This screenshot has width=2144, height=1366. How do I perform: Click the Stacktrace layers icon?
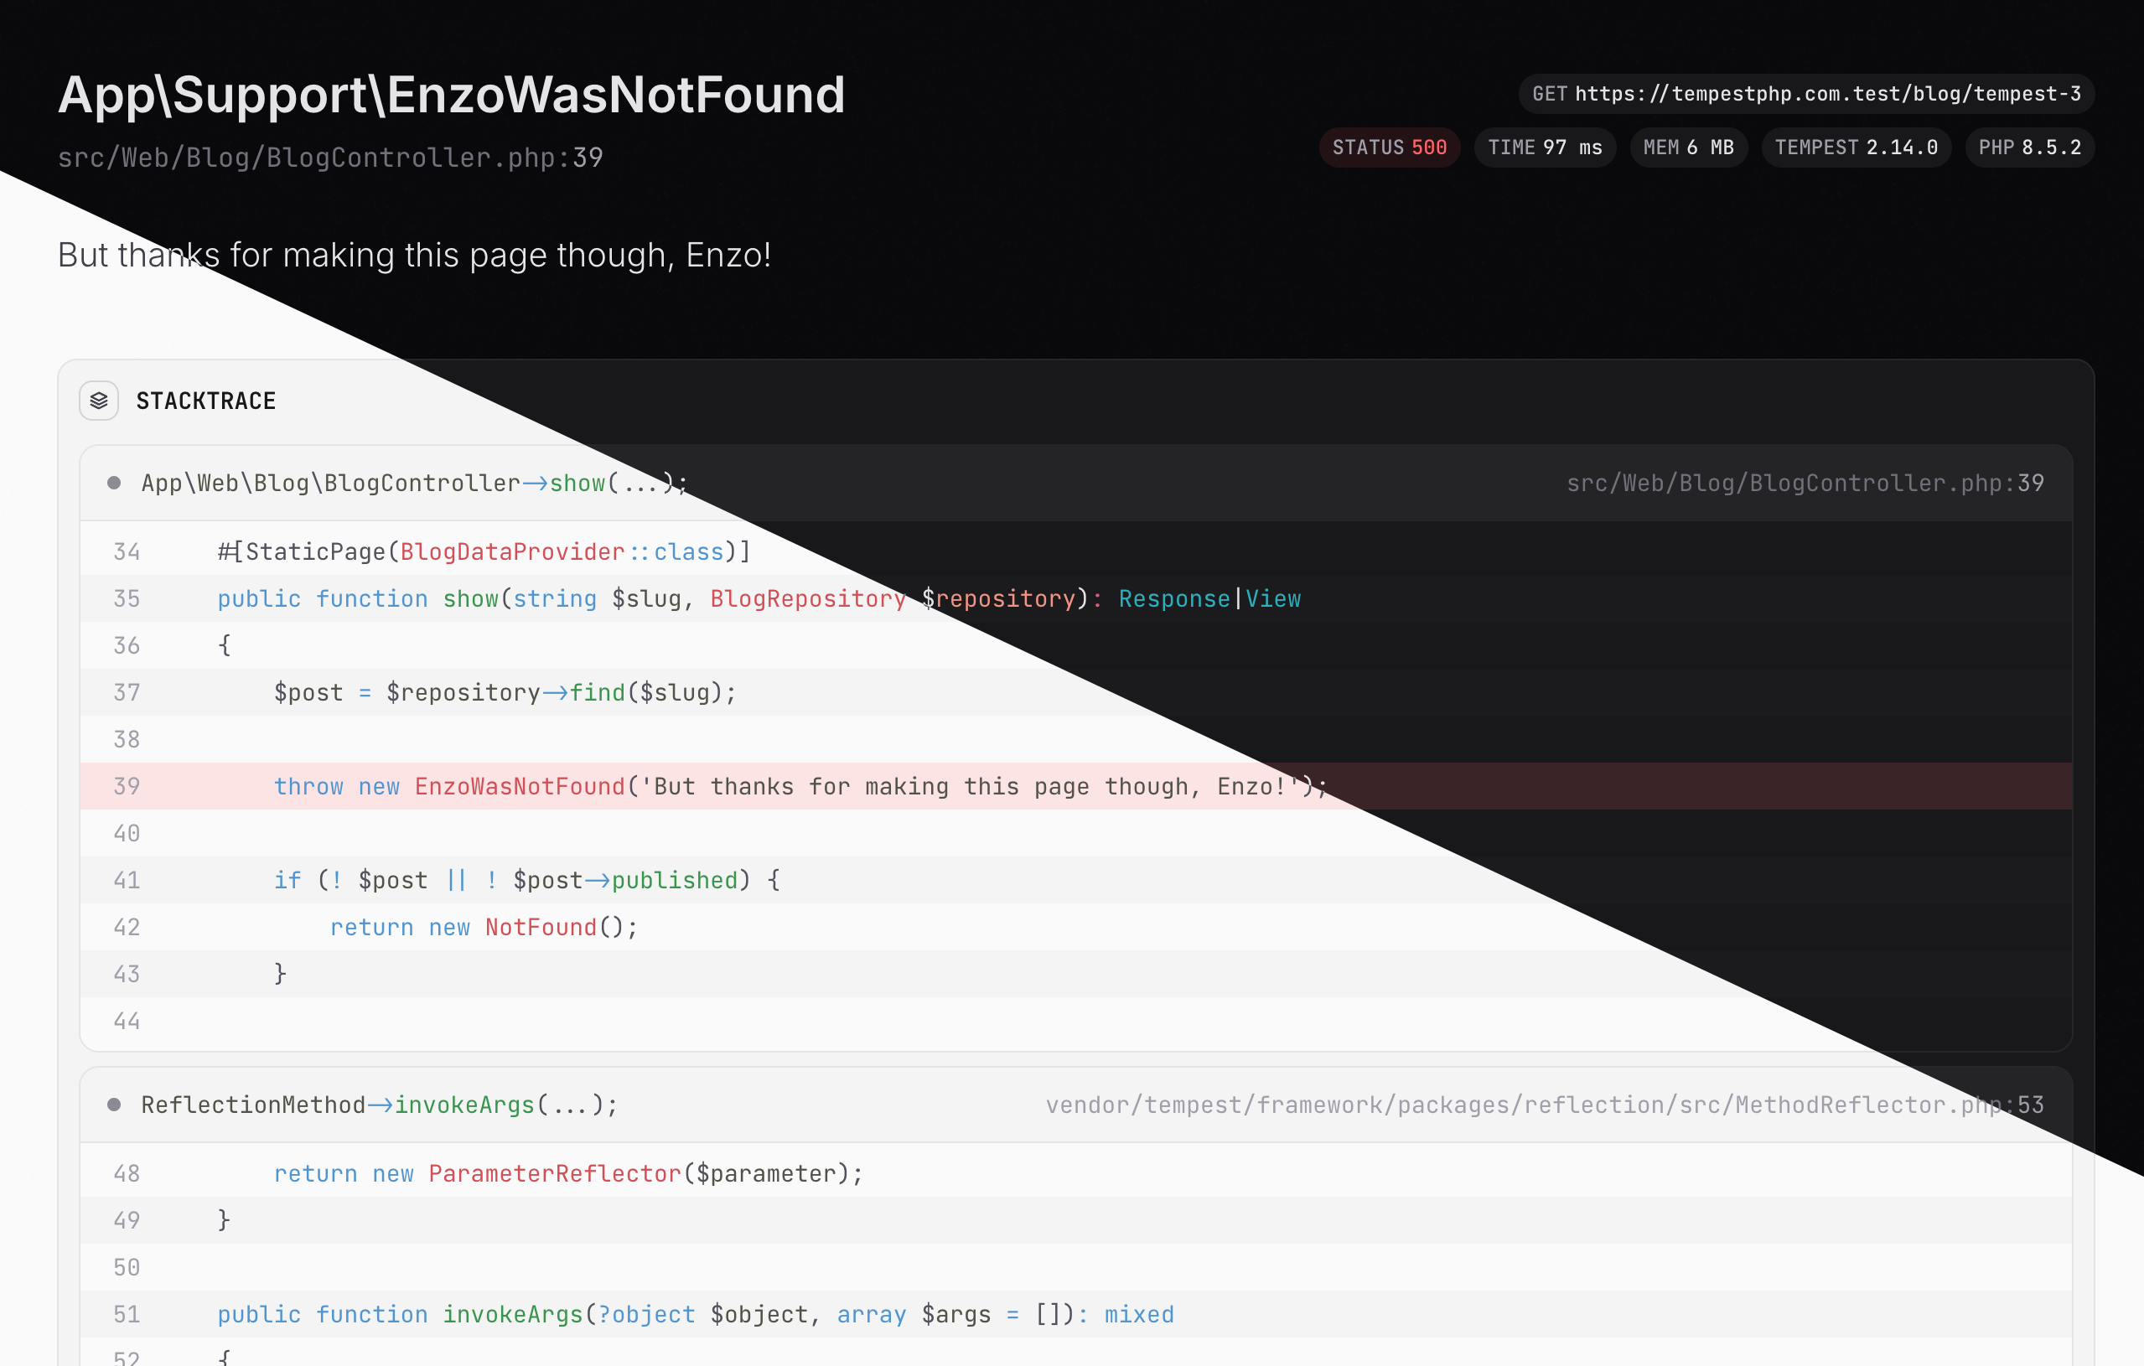click(x=99, y=401)
